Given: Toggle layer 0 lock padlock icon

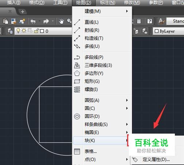Looking at the screenshot, I should coord(37,31).
